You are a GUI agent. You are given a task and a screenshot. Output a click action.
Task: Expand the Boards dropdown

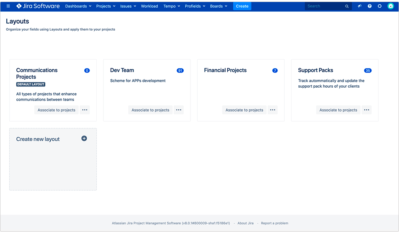pos(218,6)
